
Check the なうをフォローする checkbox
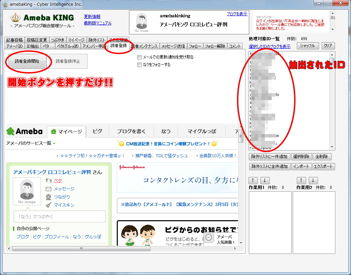point(139,65)
